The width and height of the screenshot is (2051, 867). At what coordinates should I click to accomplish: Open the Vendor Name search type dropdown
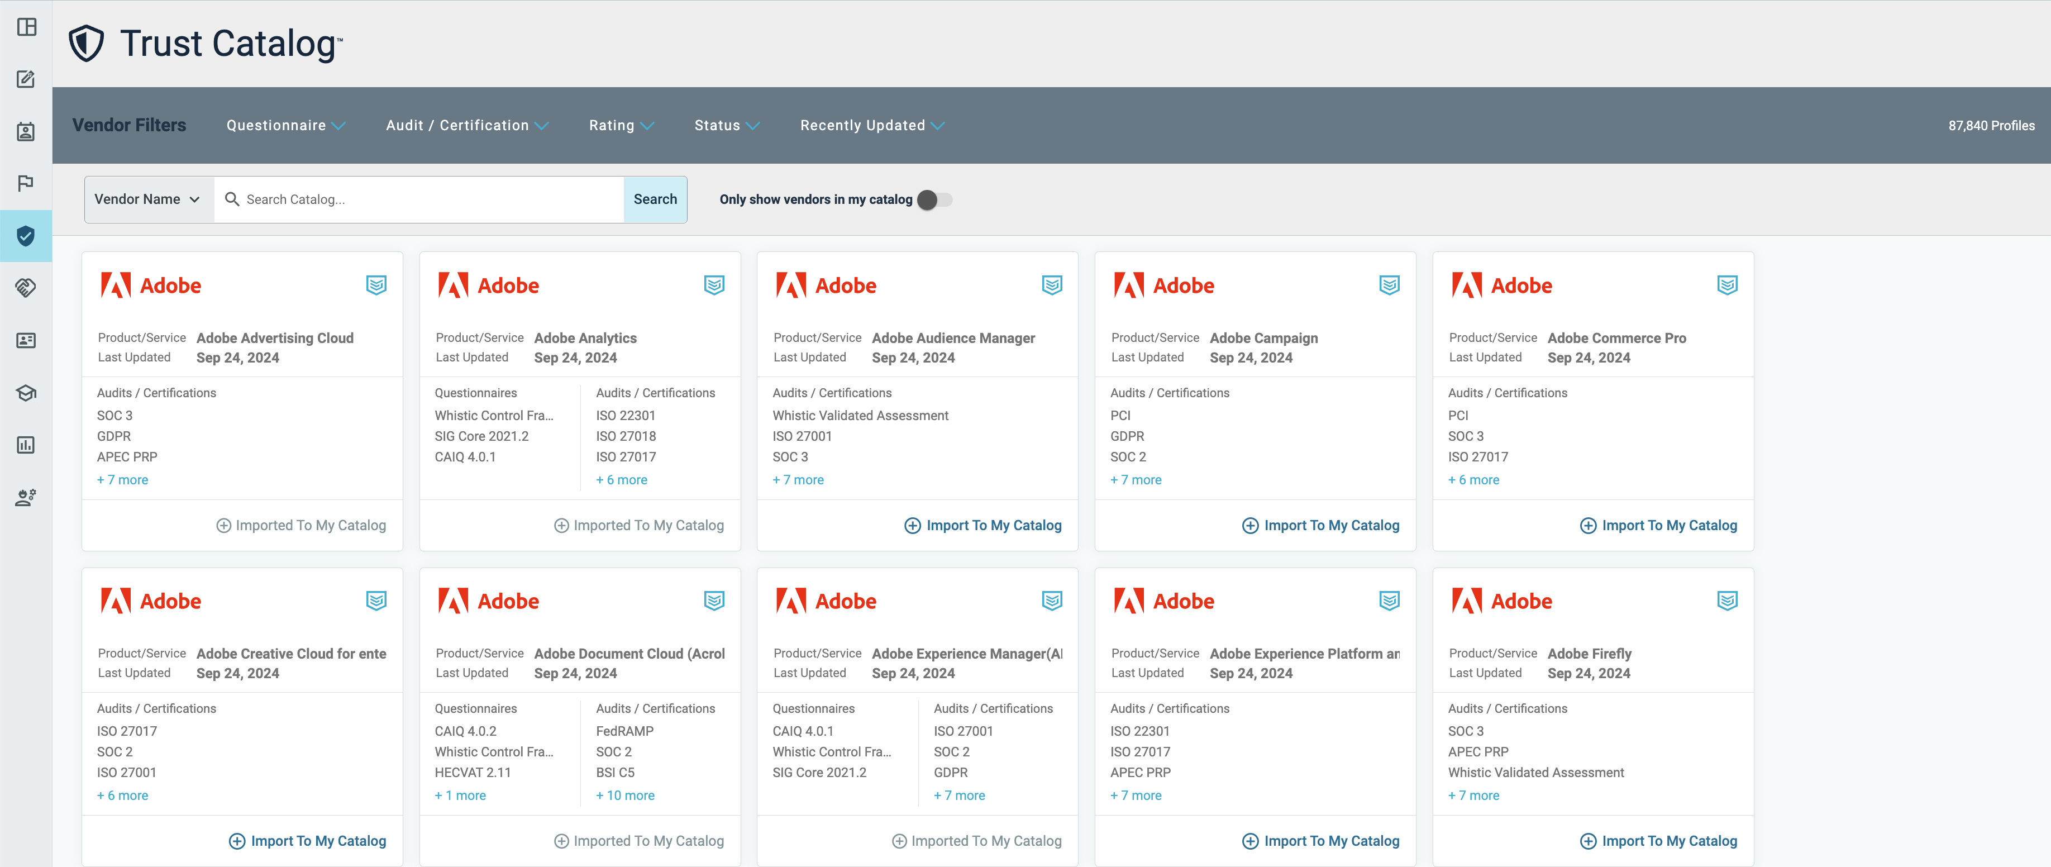[148, 199]
